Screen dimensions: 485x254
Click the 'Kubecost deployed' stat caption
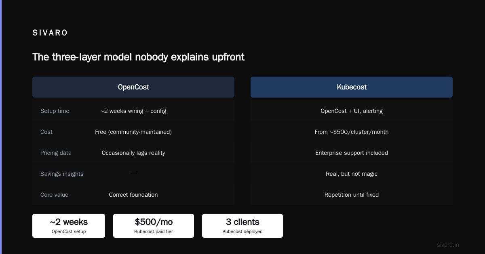(242, 231)
